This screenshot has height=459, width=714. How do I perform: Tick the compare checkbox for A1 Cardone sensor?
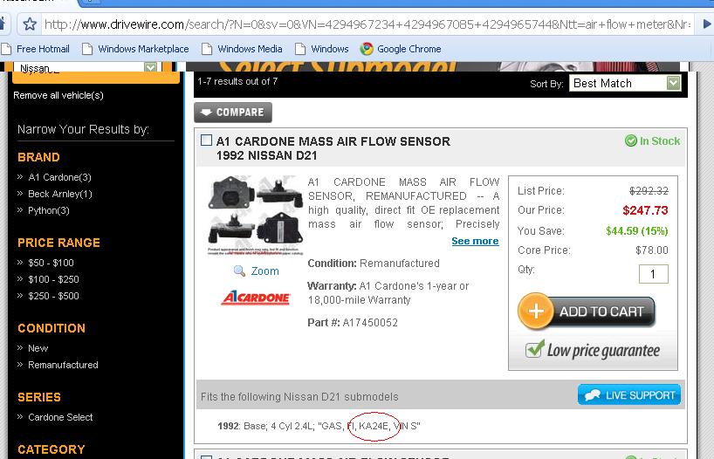tap(206, 140)
